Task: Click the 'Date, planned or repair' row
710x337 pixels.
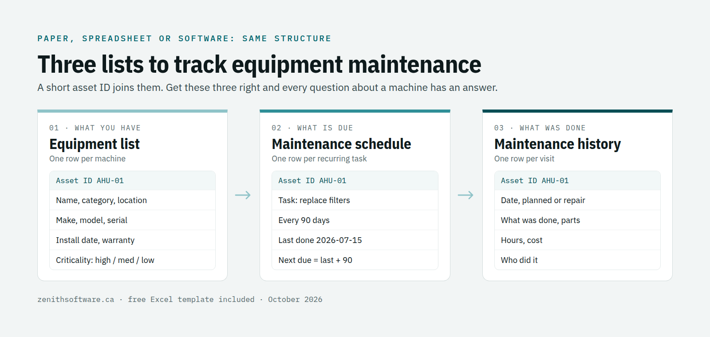Action: click(577, 200)
